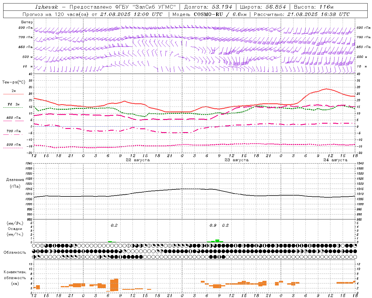Click the 22 августа date label
The image size is (372, 298).
click(x=138, y=160)
